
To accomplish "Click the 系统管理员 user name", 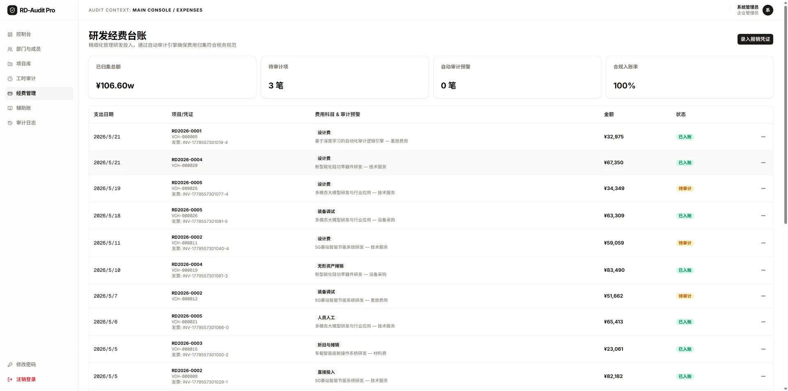I will 747,7.
